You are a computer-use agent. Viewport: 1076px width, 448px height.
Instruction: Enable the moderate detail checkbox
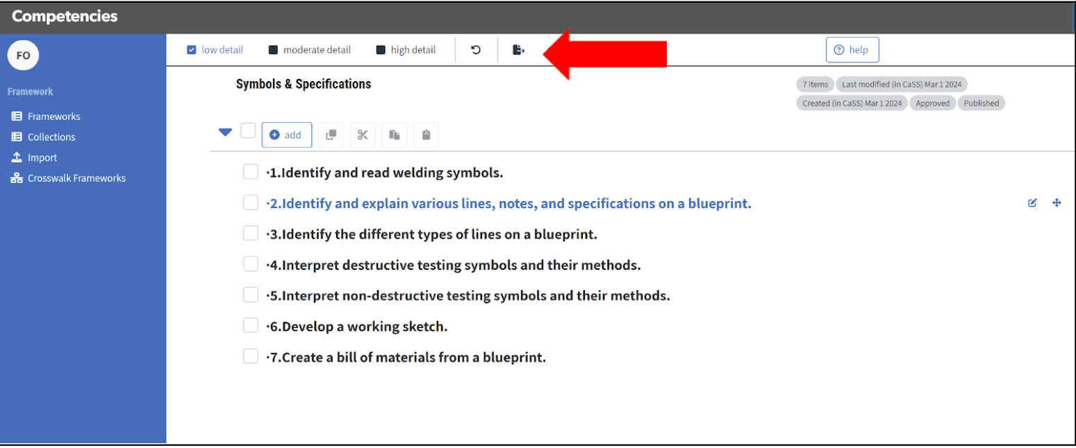coord(274,50)
